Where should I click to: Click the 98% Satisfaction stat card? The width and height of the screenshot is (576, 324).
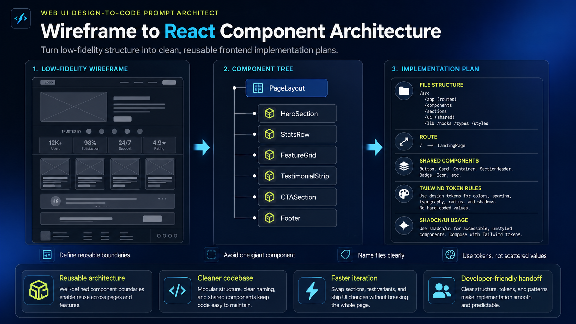(x=90, y=145)
